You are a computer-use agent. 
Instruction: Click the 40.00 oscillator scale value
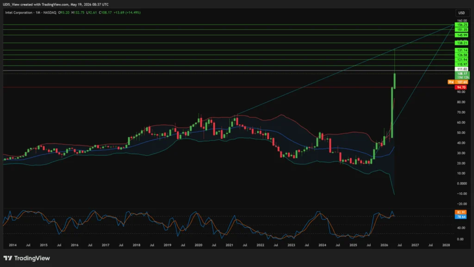461,228
